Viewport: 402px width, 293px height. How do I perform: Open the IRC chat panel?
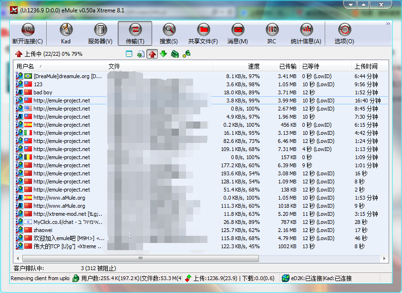(x=272, y=33)
